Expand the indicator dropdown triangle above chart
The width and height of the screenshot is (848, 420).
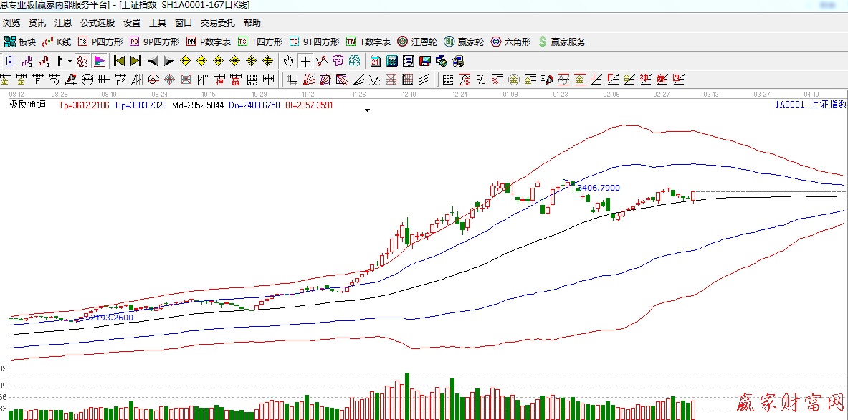(x=367, y=110)
